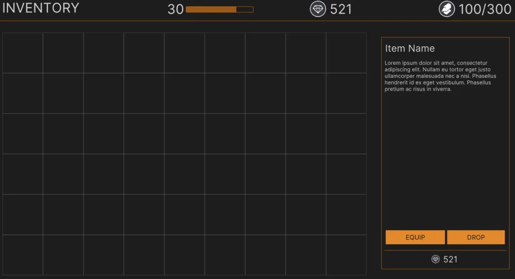Select the top-right inventory slot
This screenshot has height=279, width=515.
pos(346,53)
